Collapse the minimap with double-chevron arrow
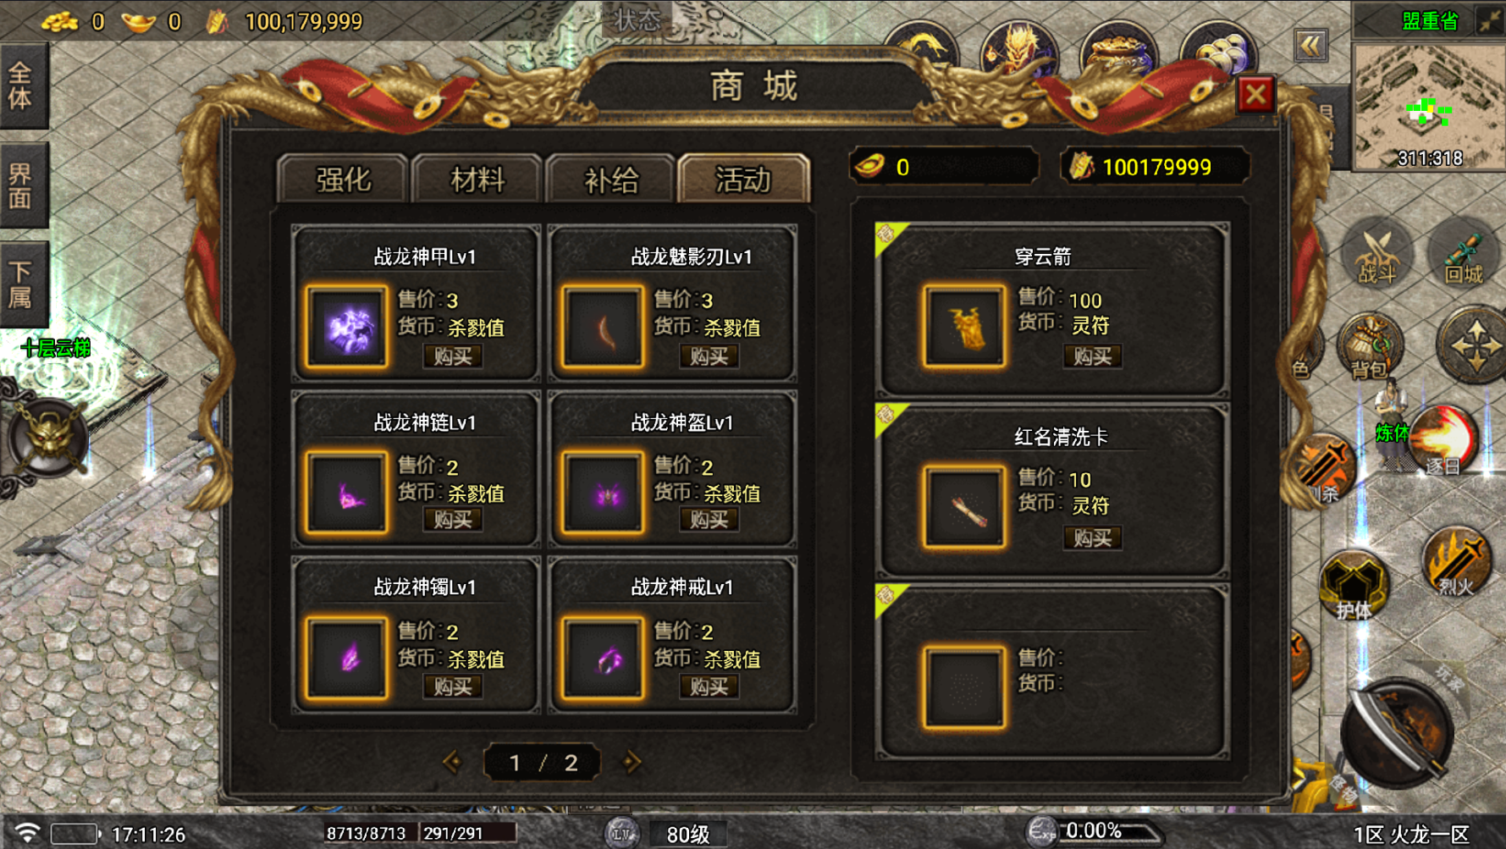Image resolution: width=1506 pixels, height=849 pixels. pyautogui.click(x=1310, y=45)
